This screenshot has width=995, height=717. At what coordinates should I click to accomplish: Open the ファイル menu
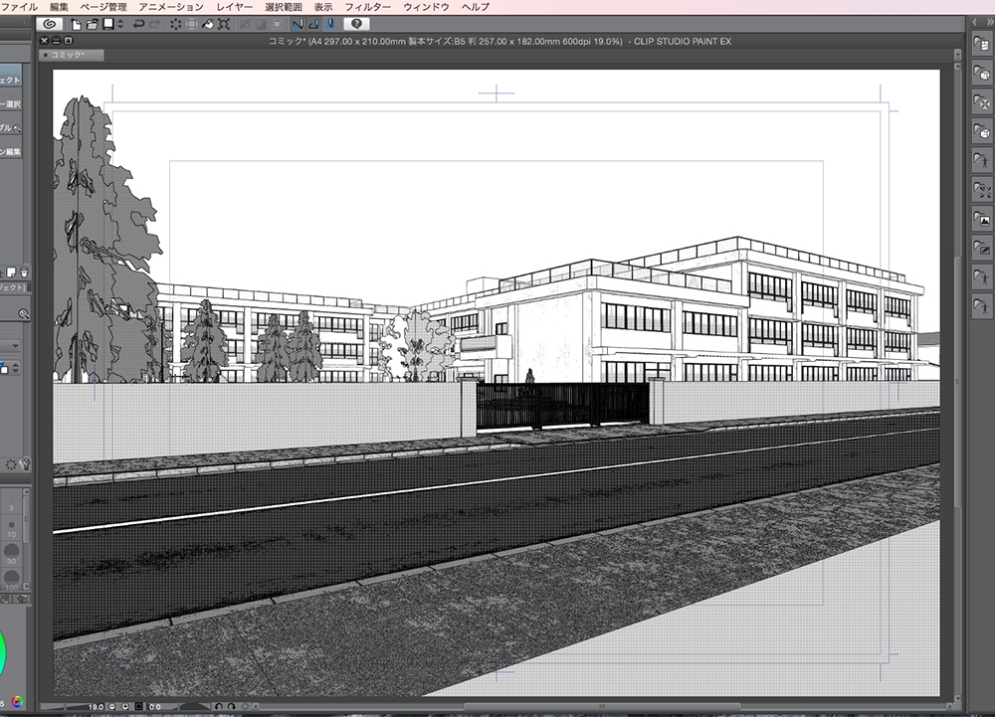(19, 7)
